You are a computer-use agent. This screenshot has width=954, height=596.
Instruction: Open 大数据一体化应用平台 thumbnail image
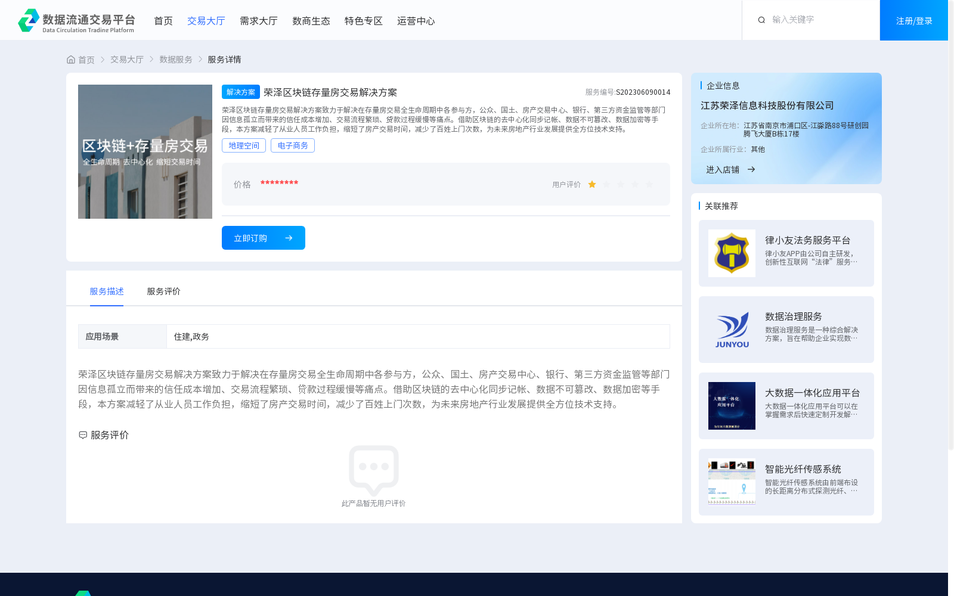pos(732,406)
